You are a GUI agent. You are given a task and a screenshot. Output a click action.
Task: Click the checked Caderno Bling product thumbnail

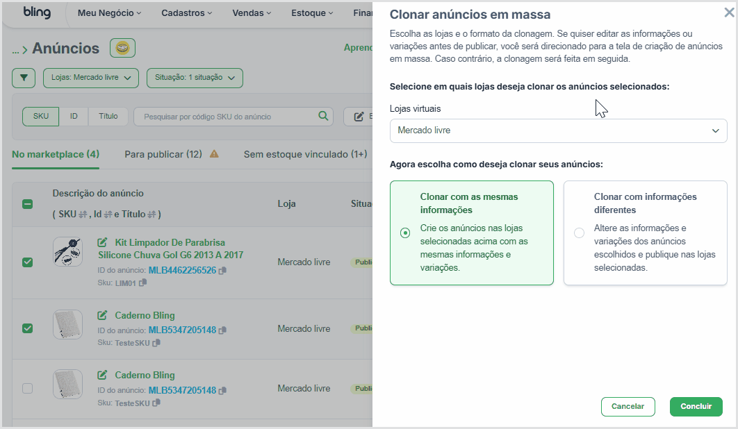[x=68, y=325]
